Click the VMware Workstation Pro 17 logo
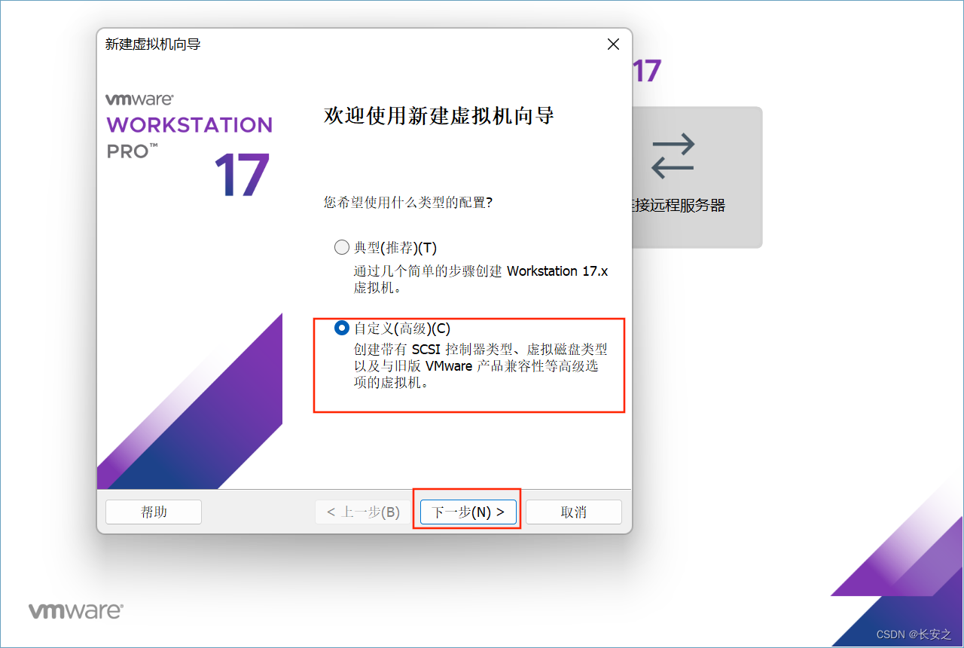Image resolution: width=964 pixels, height=648 pixels. 189,145
